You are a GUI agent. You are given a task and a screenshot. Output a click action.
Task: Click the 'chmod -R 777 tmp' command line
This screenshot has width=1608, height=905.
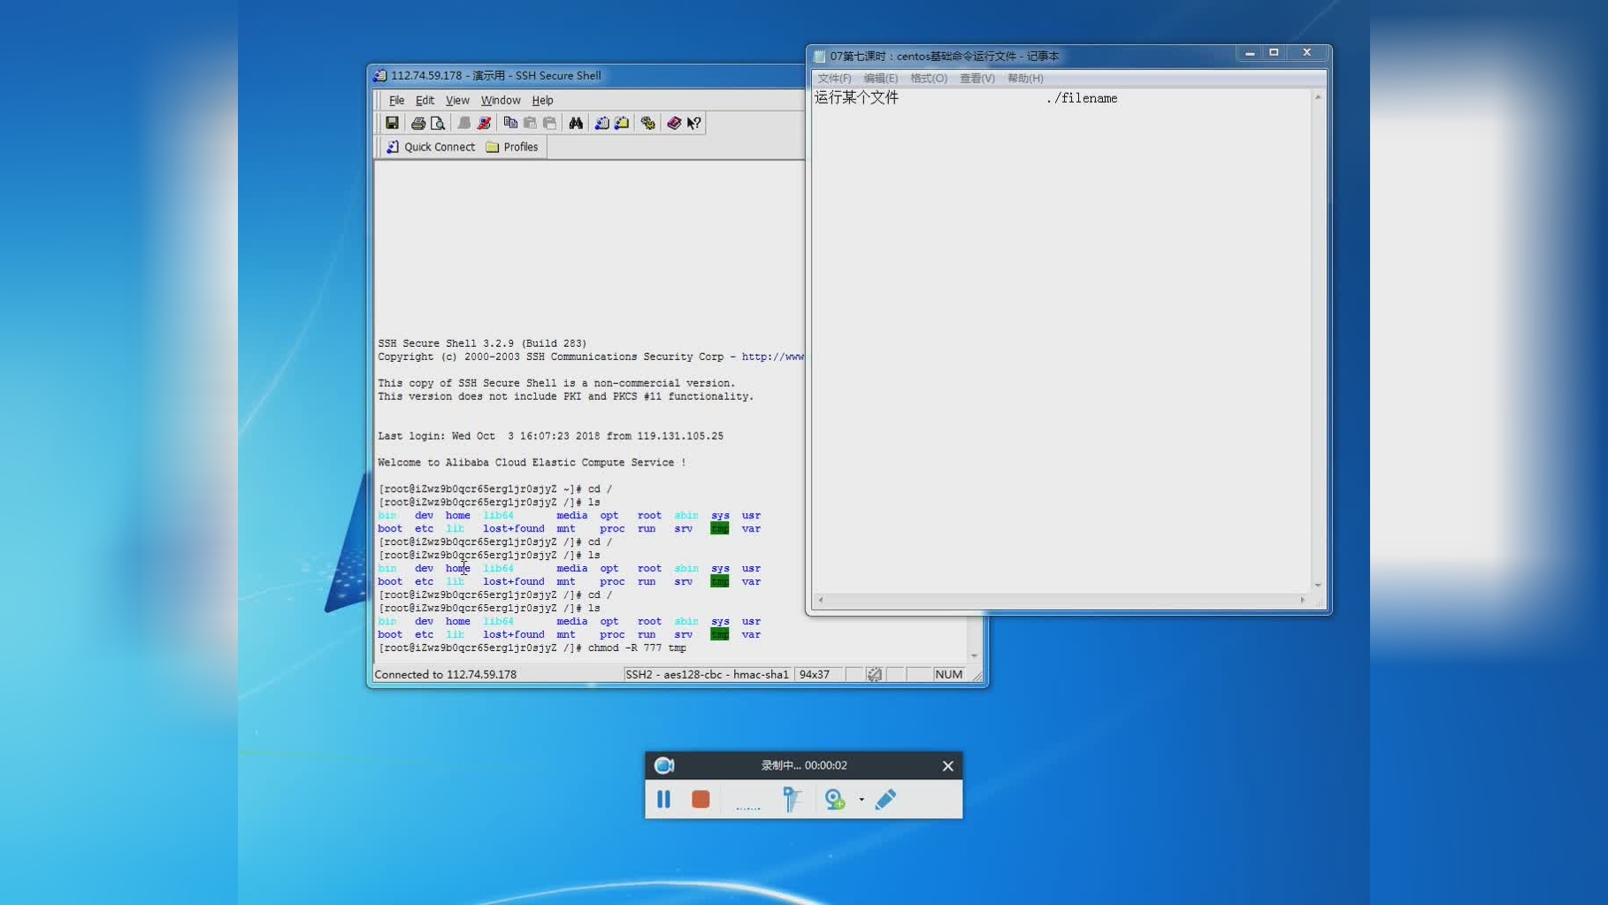[x=637, y=648]
